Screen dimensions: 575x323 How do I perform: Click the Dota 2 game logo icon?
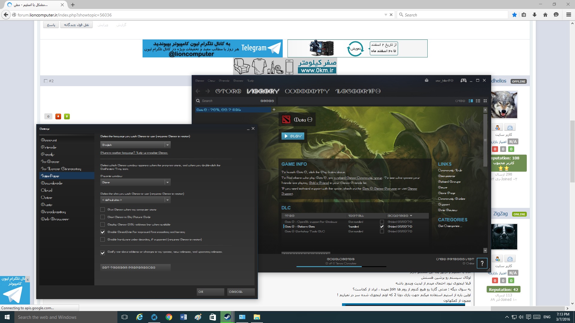click(x=286, y=120)
